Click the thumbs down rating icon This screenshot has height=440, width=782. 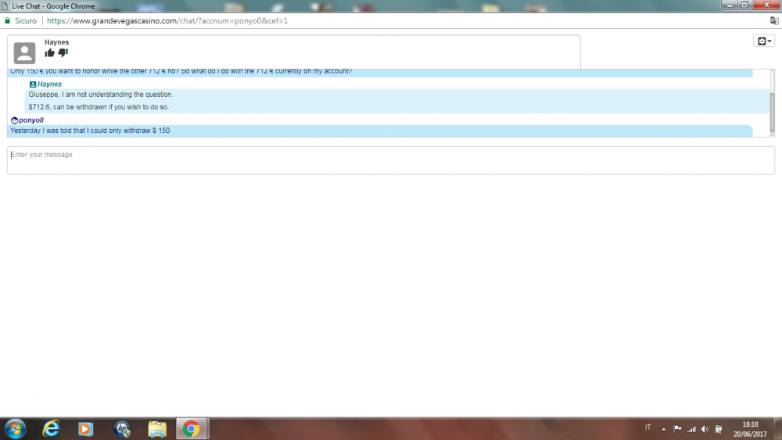tap(63, 53)
